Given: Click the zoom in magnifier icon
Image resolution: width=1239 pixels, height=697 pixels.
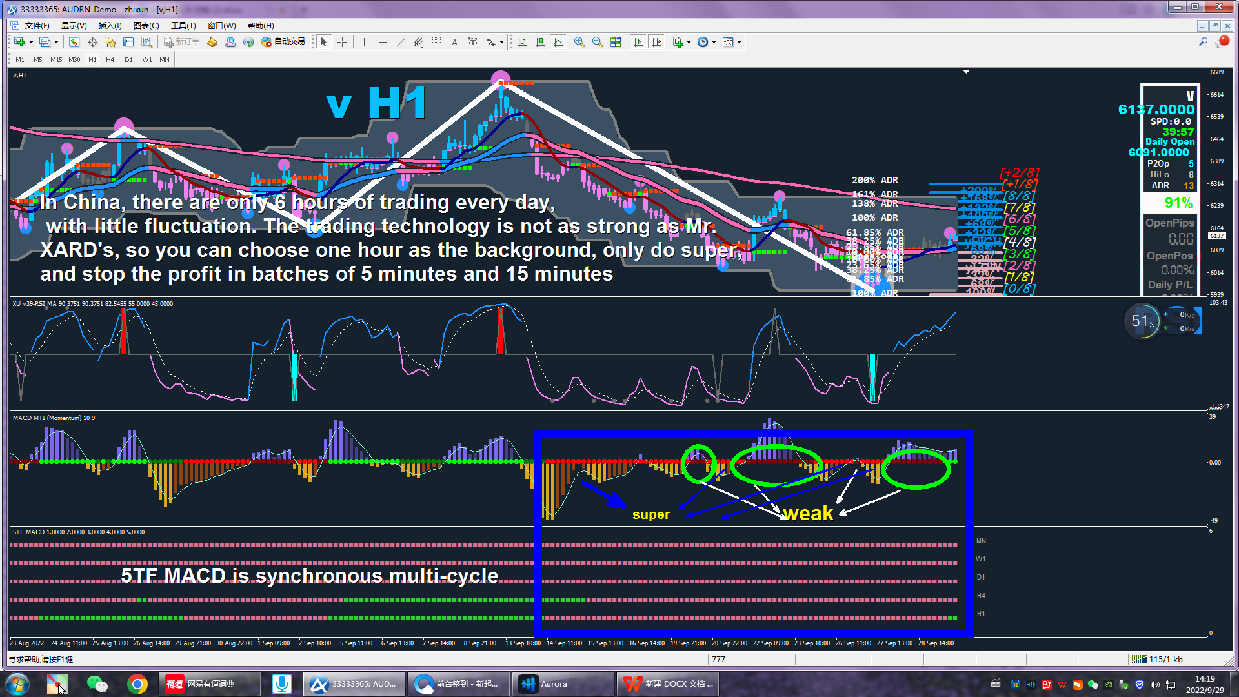Looking at the screenshot, I should point(579,42).
